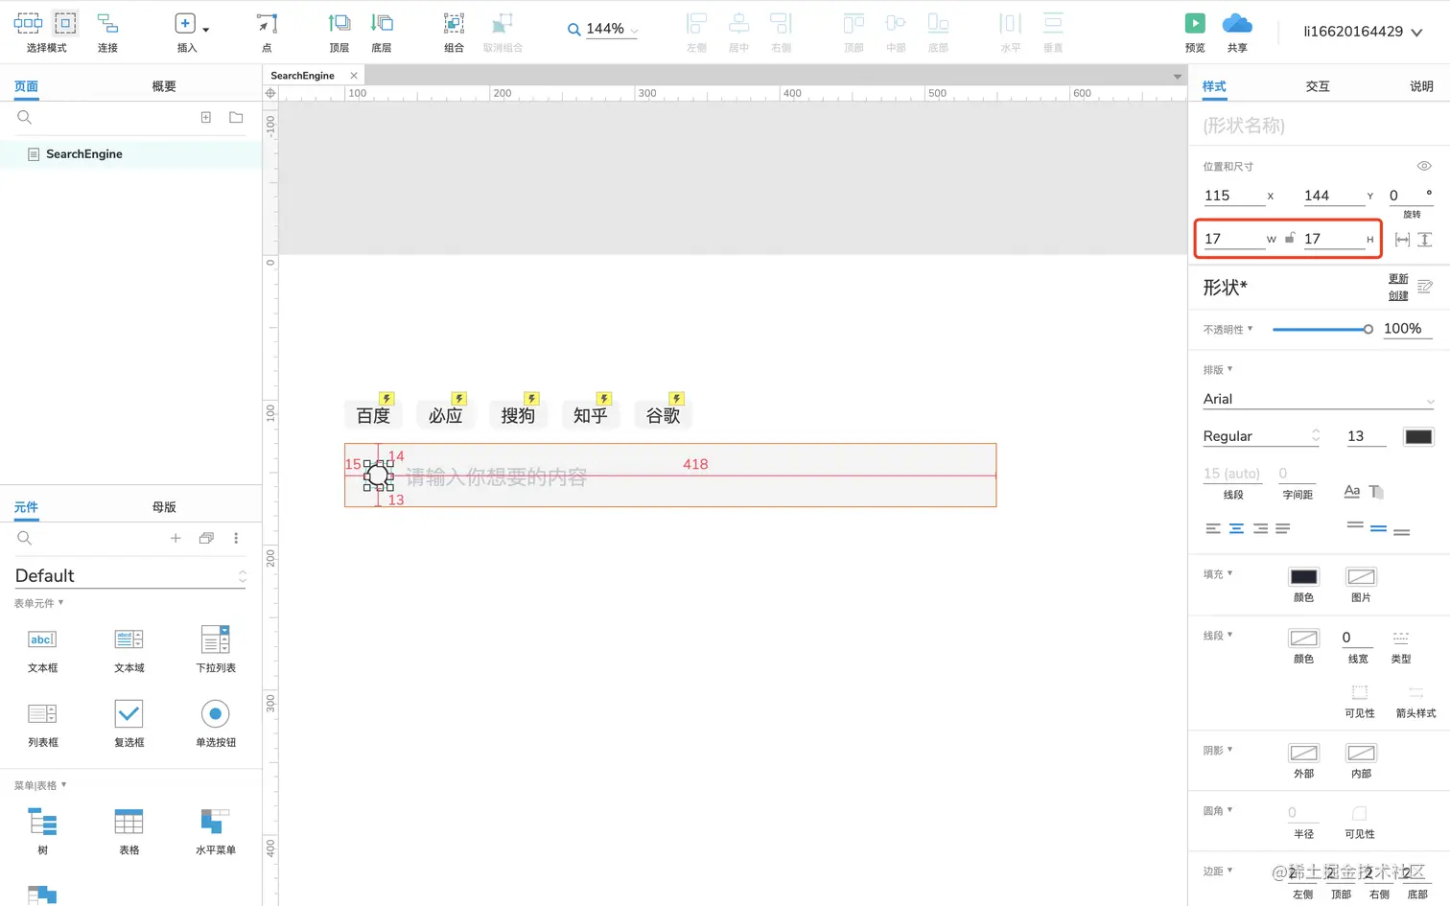Search the widget library
This screenshot has width=1450, height=906.
pos(25,538)
